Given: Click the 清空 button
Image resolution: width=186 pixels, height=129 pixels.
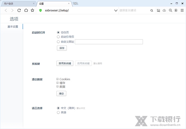Looking at the screenshot, I should [61, 94].
